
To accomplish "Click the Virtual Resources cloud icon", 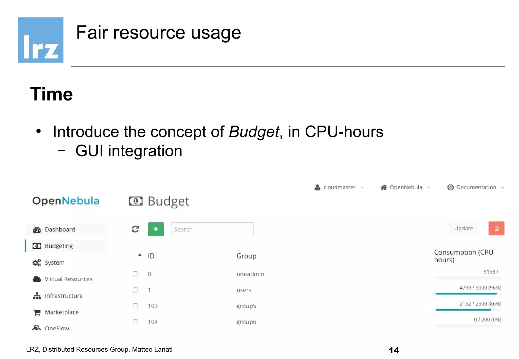I will pos(37,279).
